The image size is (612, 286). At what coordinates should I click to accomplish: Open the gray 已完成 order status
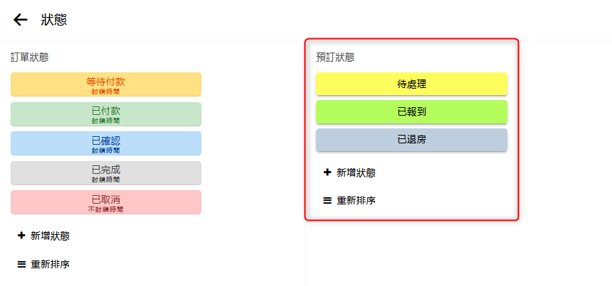[106, 173]
